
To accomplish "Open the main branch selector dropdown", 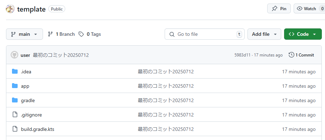I will (x=24, y=34).
